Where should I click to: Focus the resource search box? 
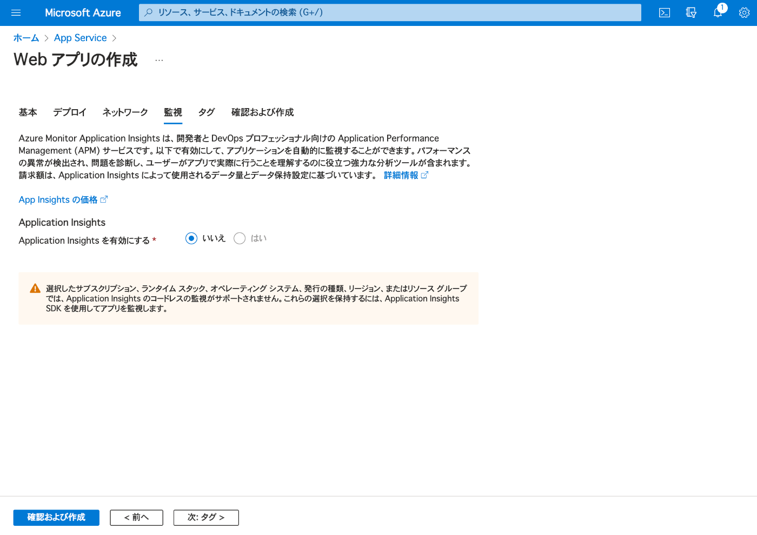390,12
